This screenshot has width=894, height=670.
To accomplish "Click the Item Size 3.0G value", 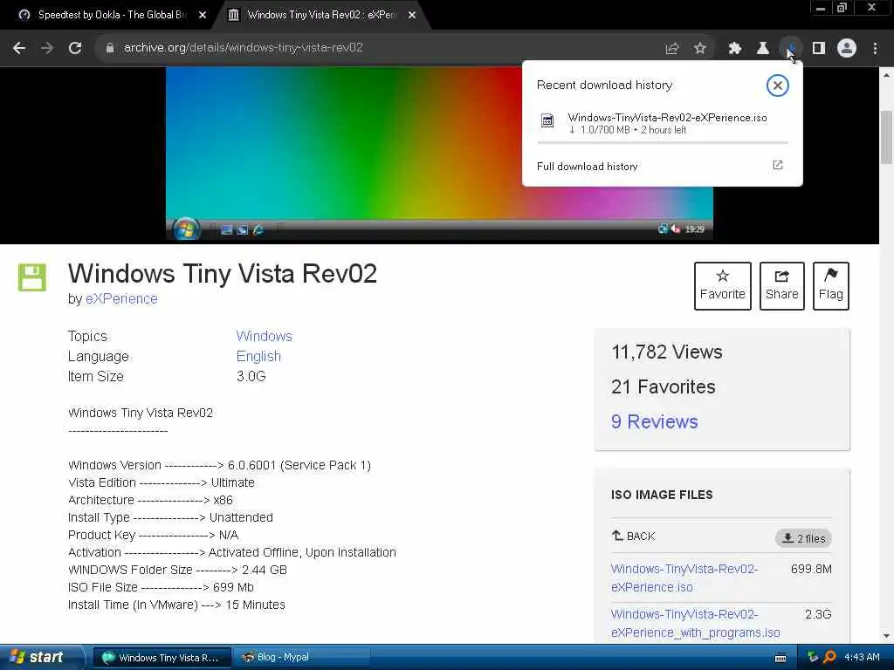I will click(x=251, y=376).
